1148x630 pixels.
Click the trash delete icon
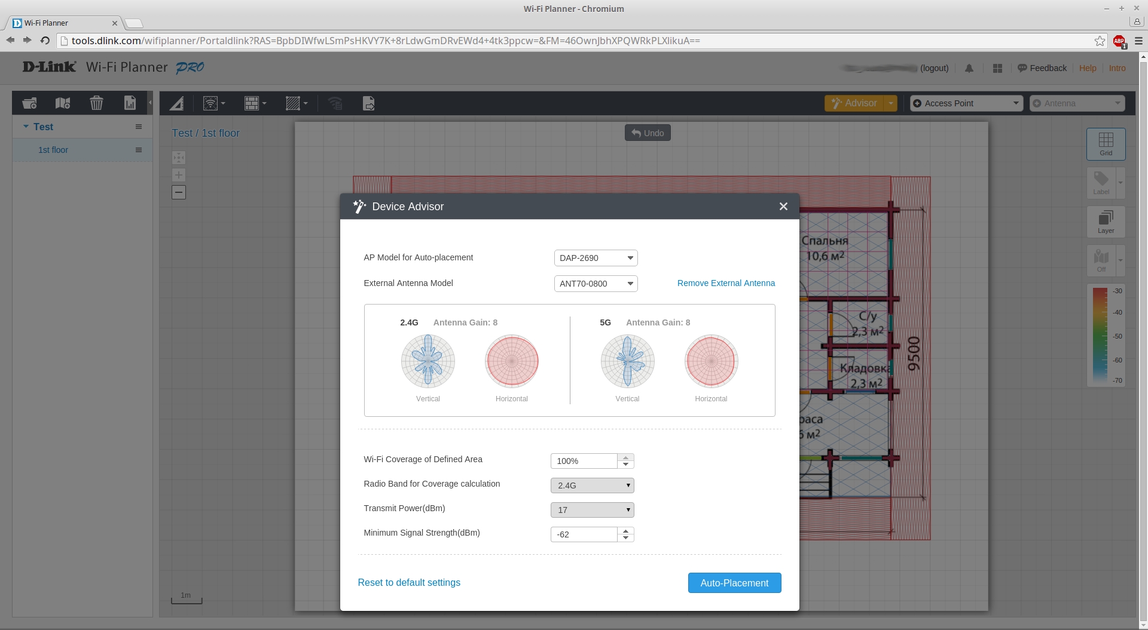[x=96, y=103]
